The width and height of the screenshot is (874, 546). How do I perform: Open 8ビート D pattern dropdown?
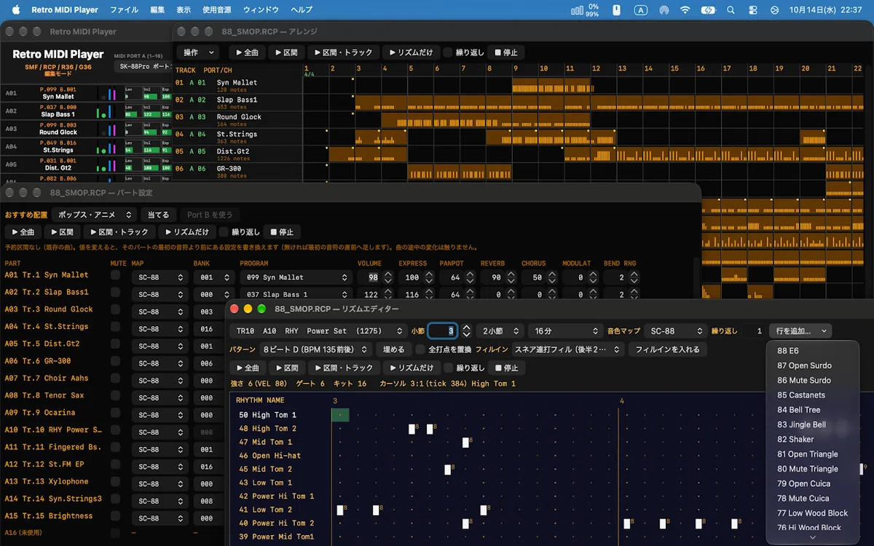pos(317,349)
